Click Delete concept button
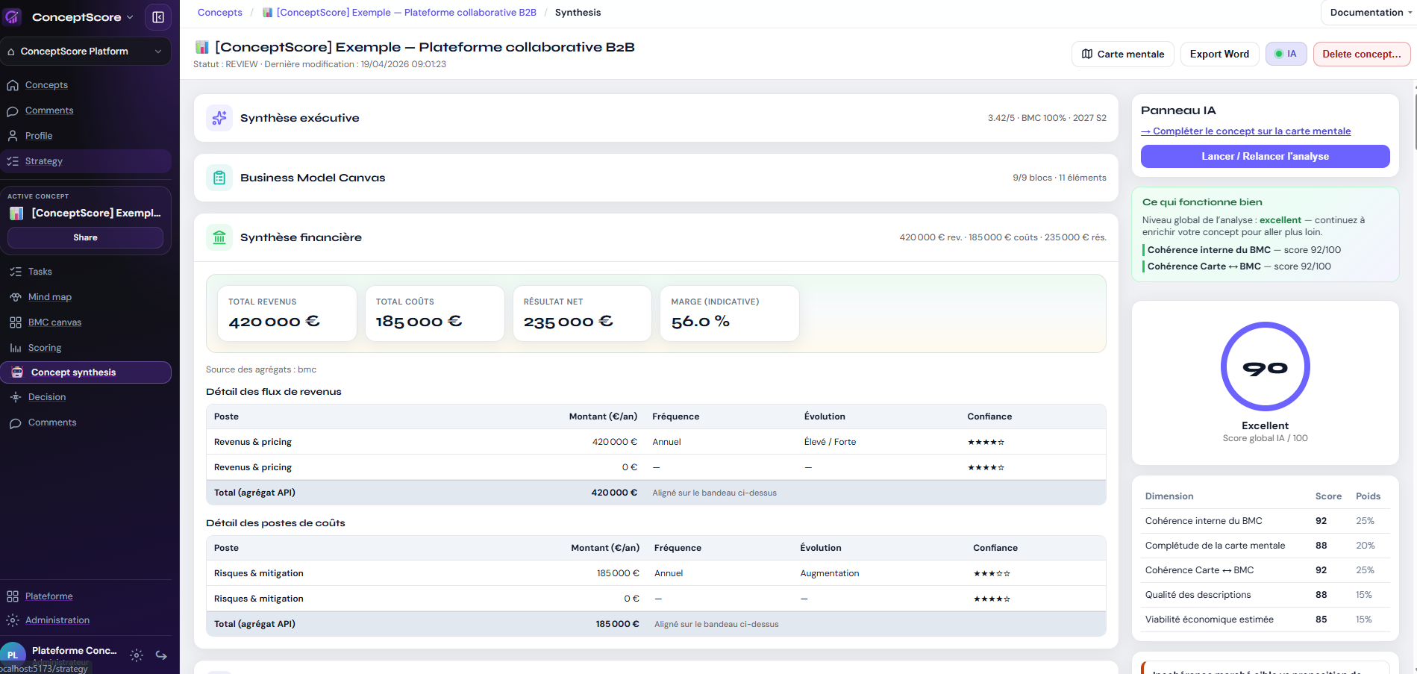This screenshot has height=674, width=1417. click(x=1362, y=54)
